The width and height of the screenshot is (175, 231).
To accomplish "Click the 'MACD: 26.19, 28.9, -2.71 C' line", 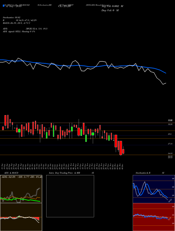I will [16, 23].
